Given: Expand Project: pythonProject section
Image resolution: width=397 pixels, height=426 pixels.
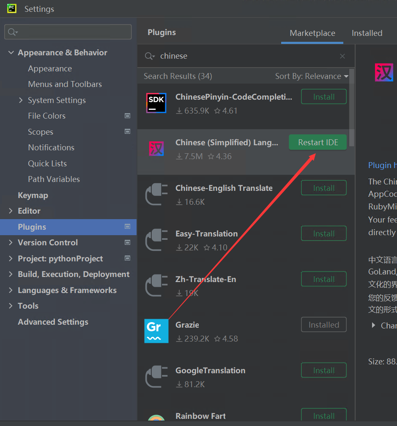Looking at the screenshot, I should pos(11,258).
